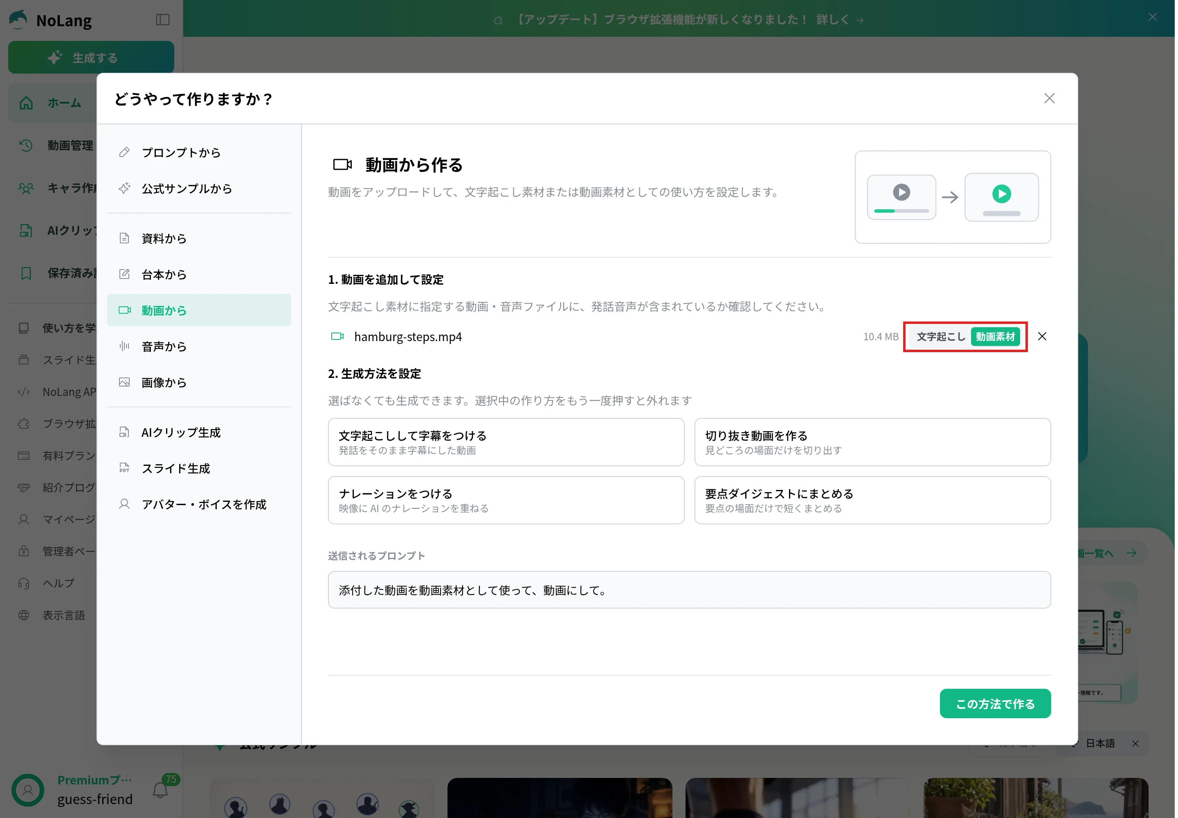Select 動画から in dialog sidebar
The height and width of the screenshot is (818, 1178).
point(199,310)
